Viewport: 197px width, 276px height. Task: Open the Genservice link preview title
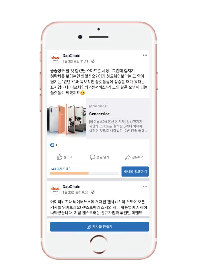pyautogui.click(x=99, y=114)
